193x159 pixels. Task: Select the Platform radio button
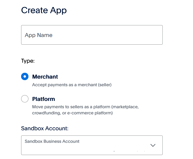tap(25, 99)
